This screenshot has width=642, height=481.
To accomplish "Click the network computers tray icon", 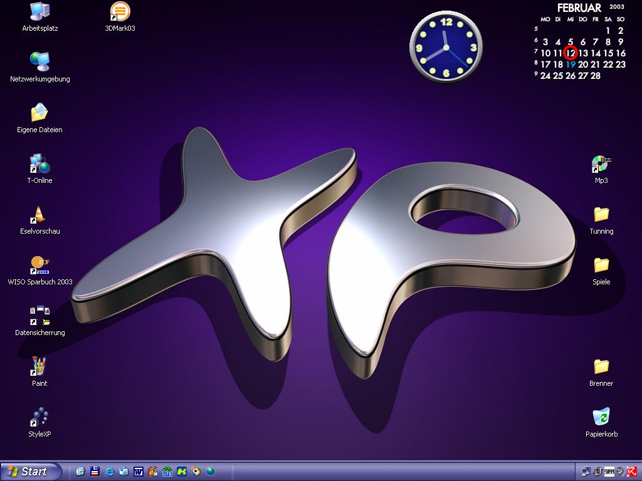I will pyautogui.click(x=586, y=472).
